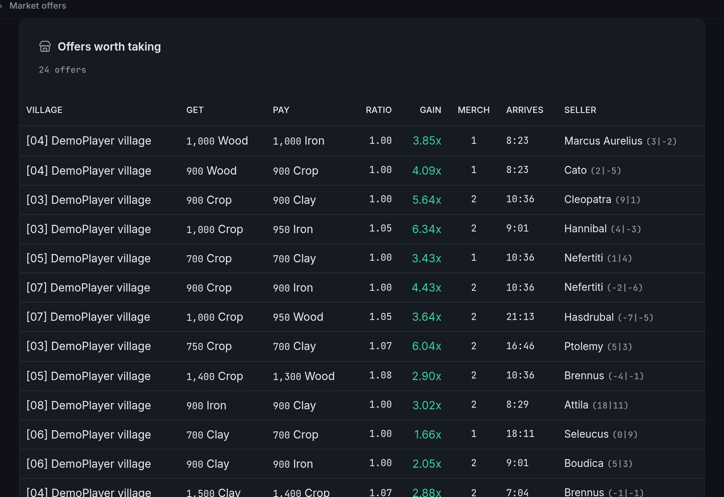Click the 3.85x gain value
The height and width of the screenshot is (497, 724).
click(427, 141)
